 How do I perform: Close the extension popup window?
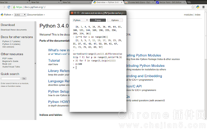[72, 13]
